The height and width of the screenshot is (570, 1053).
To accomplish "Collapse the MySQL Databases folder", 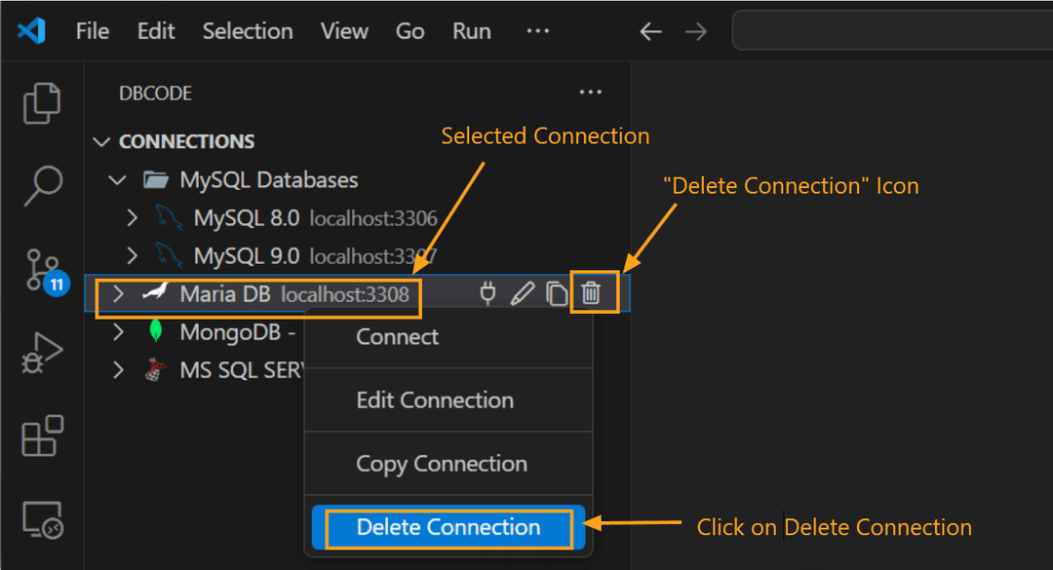I will pos(117,179).
